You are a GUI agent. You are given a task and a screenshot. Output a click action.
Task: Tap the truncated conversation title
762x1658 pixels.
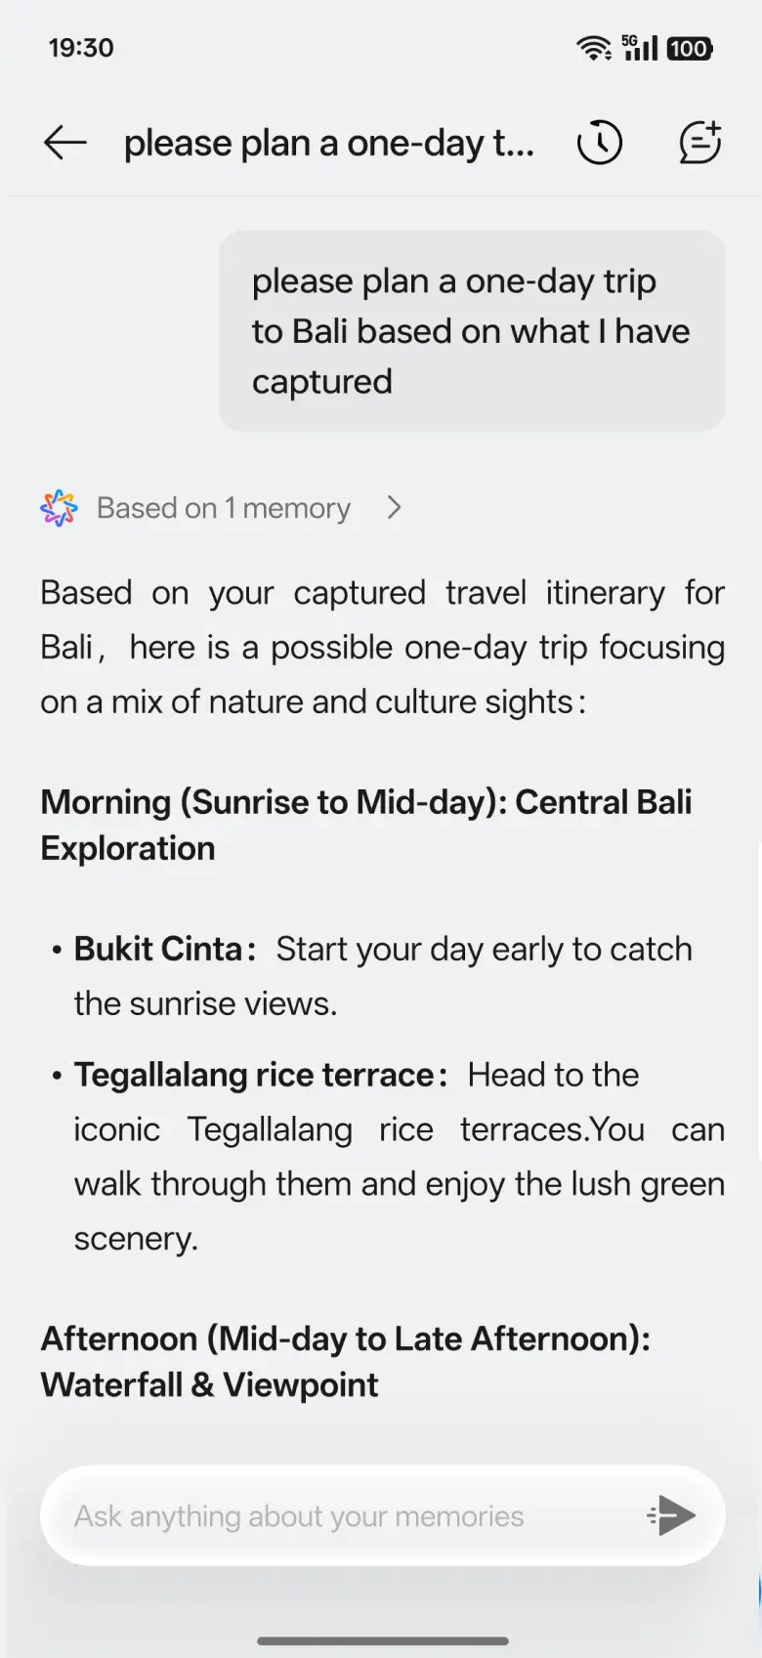click(328, 144)
